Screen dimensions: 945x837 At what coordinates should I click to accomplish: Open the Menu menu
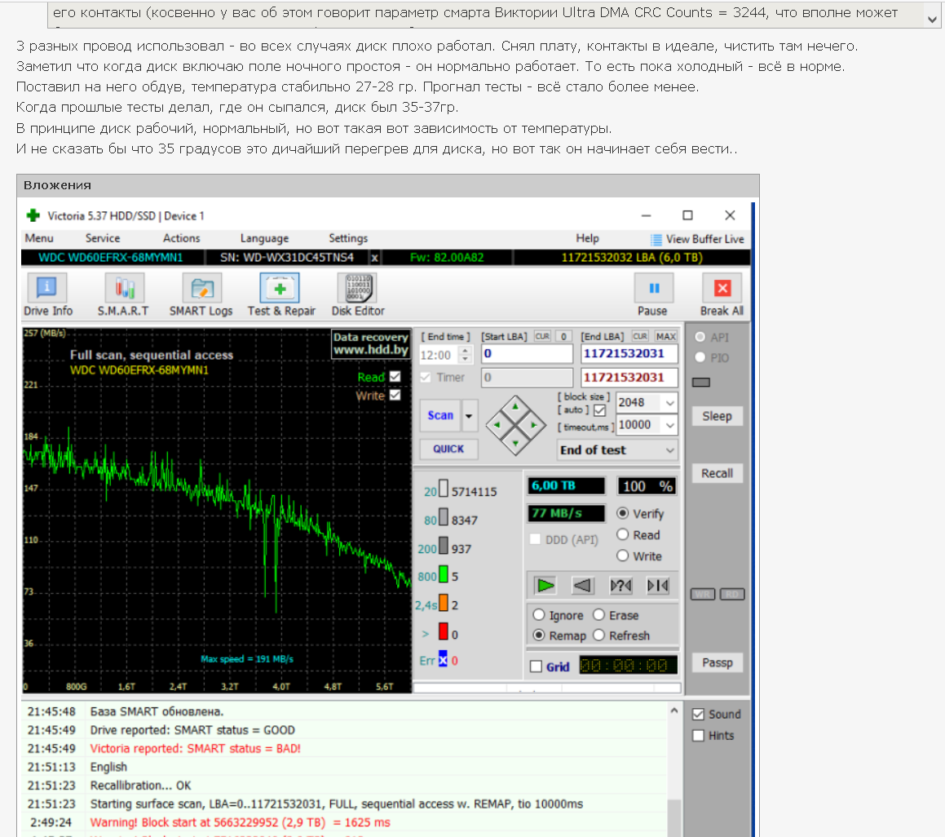pyautogui.click(x=39, y=238)
